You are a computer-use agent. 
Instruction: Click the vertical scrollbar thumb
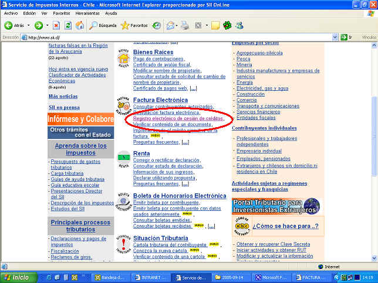tap(374, 136)
